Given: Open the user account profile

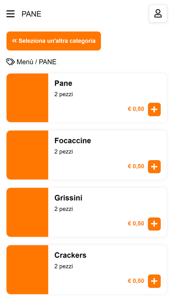Looking at the screenshot, I should [158, 14].
